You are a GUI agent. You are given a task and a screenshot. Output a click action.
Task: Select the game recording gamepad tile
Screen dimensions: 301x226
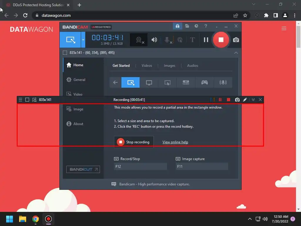205,82
